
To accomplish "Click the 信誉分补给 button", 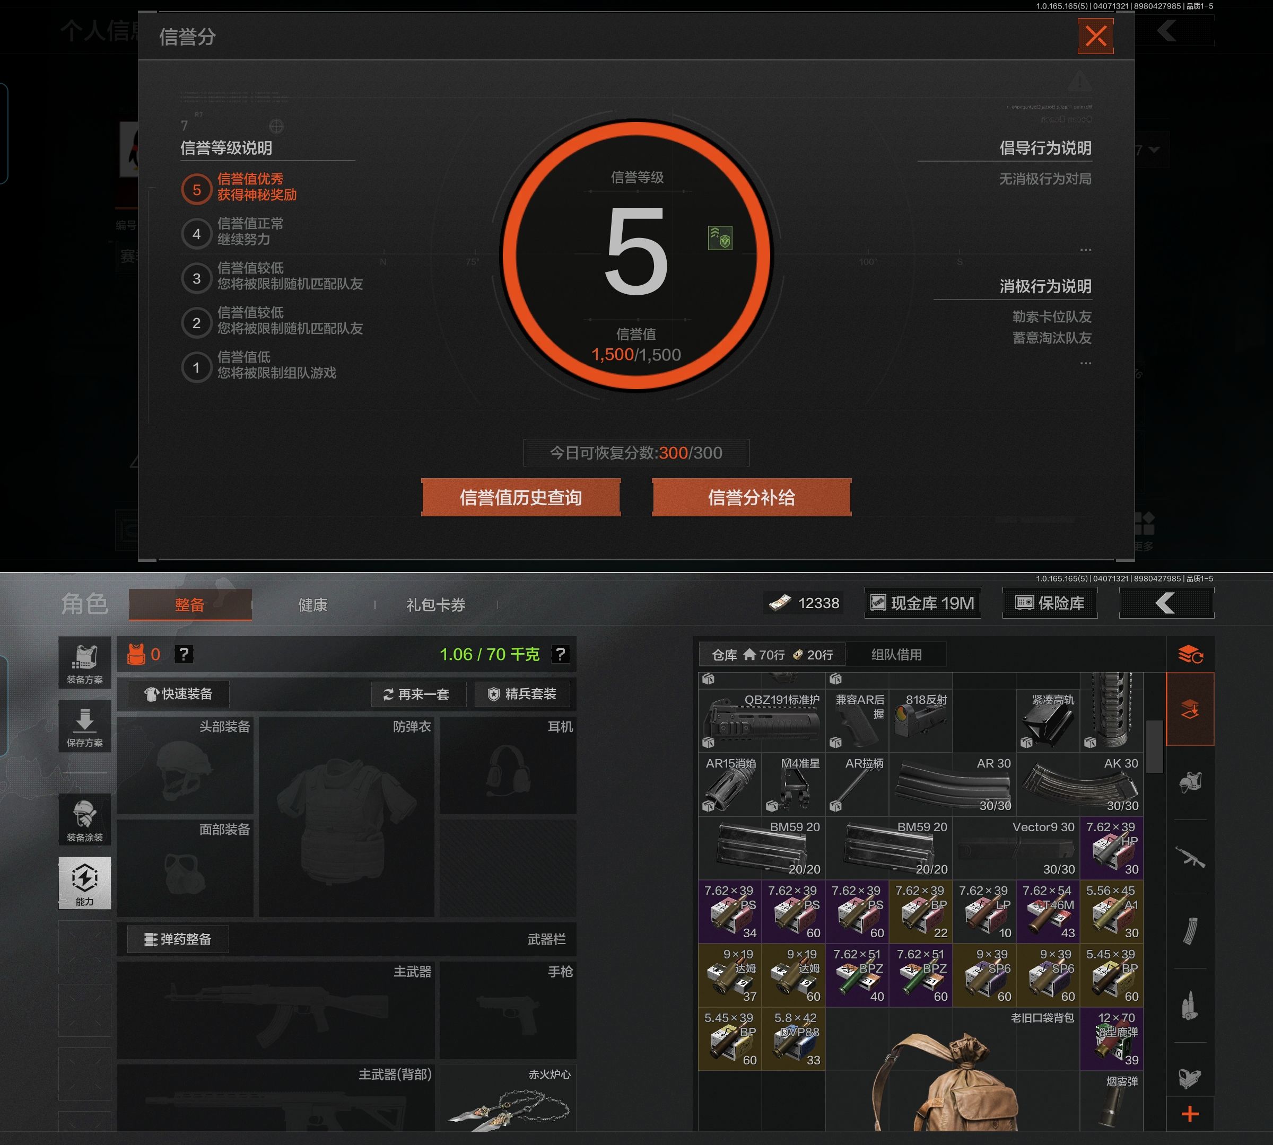I will (x=751, y=498).
